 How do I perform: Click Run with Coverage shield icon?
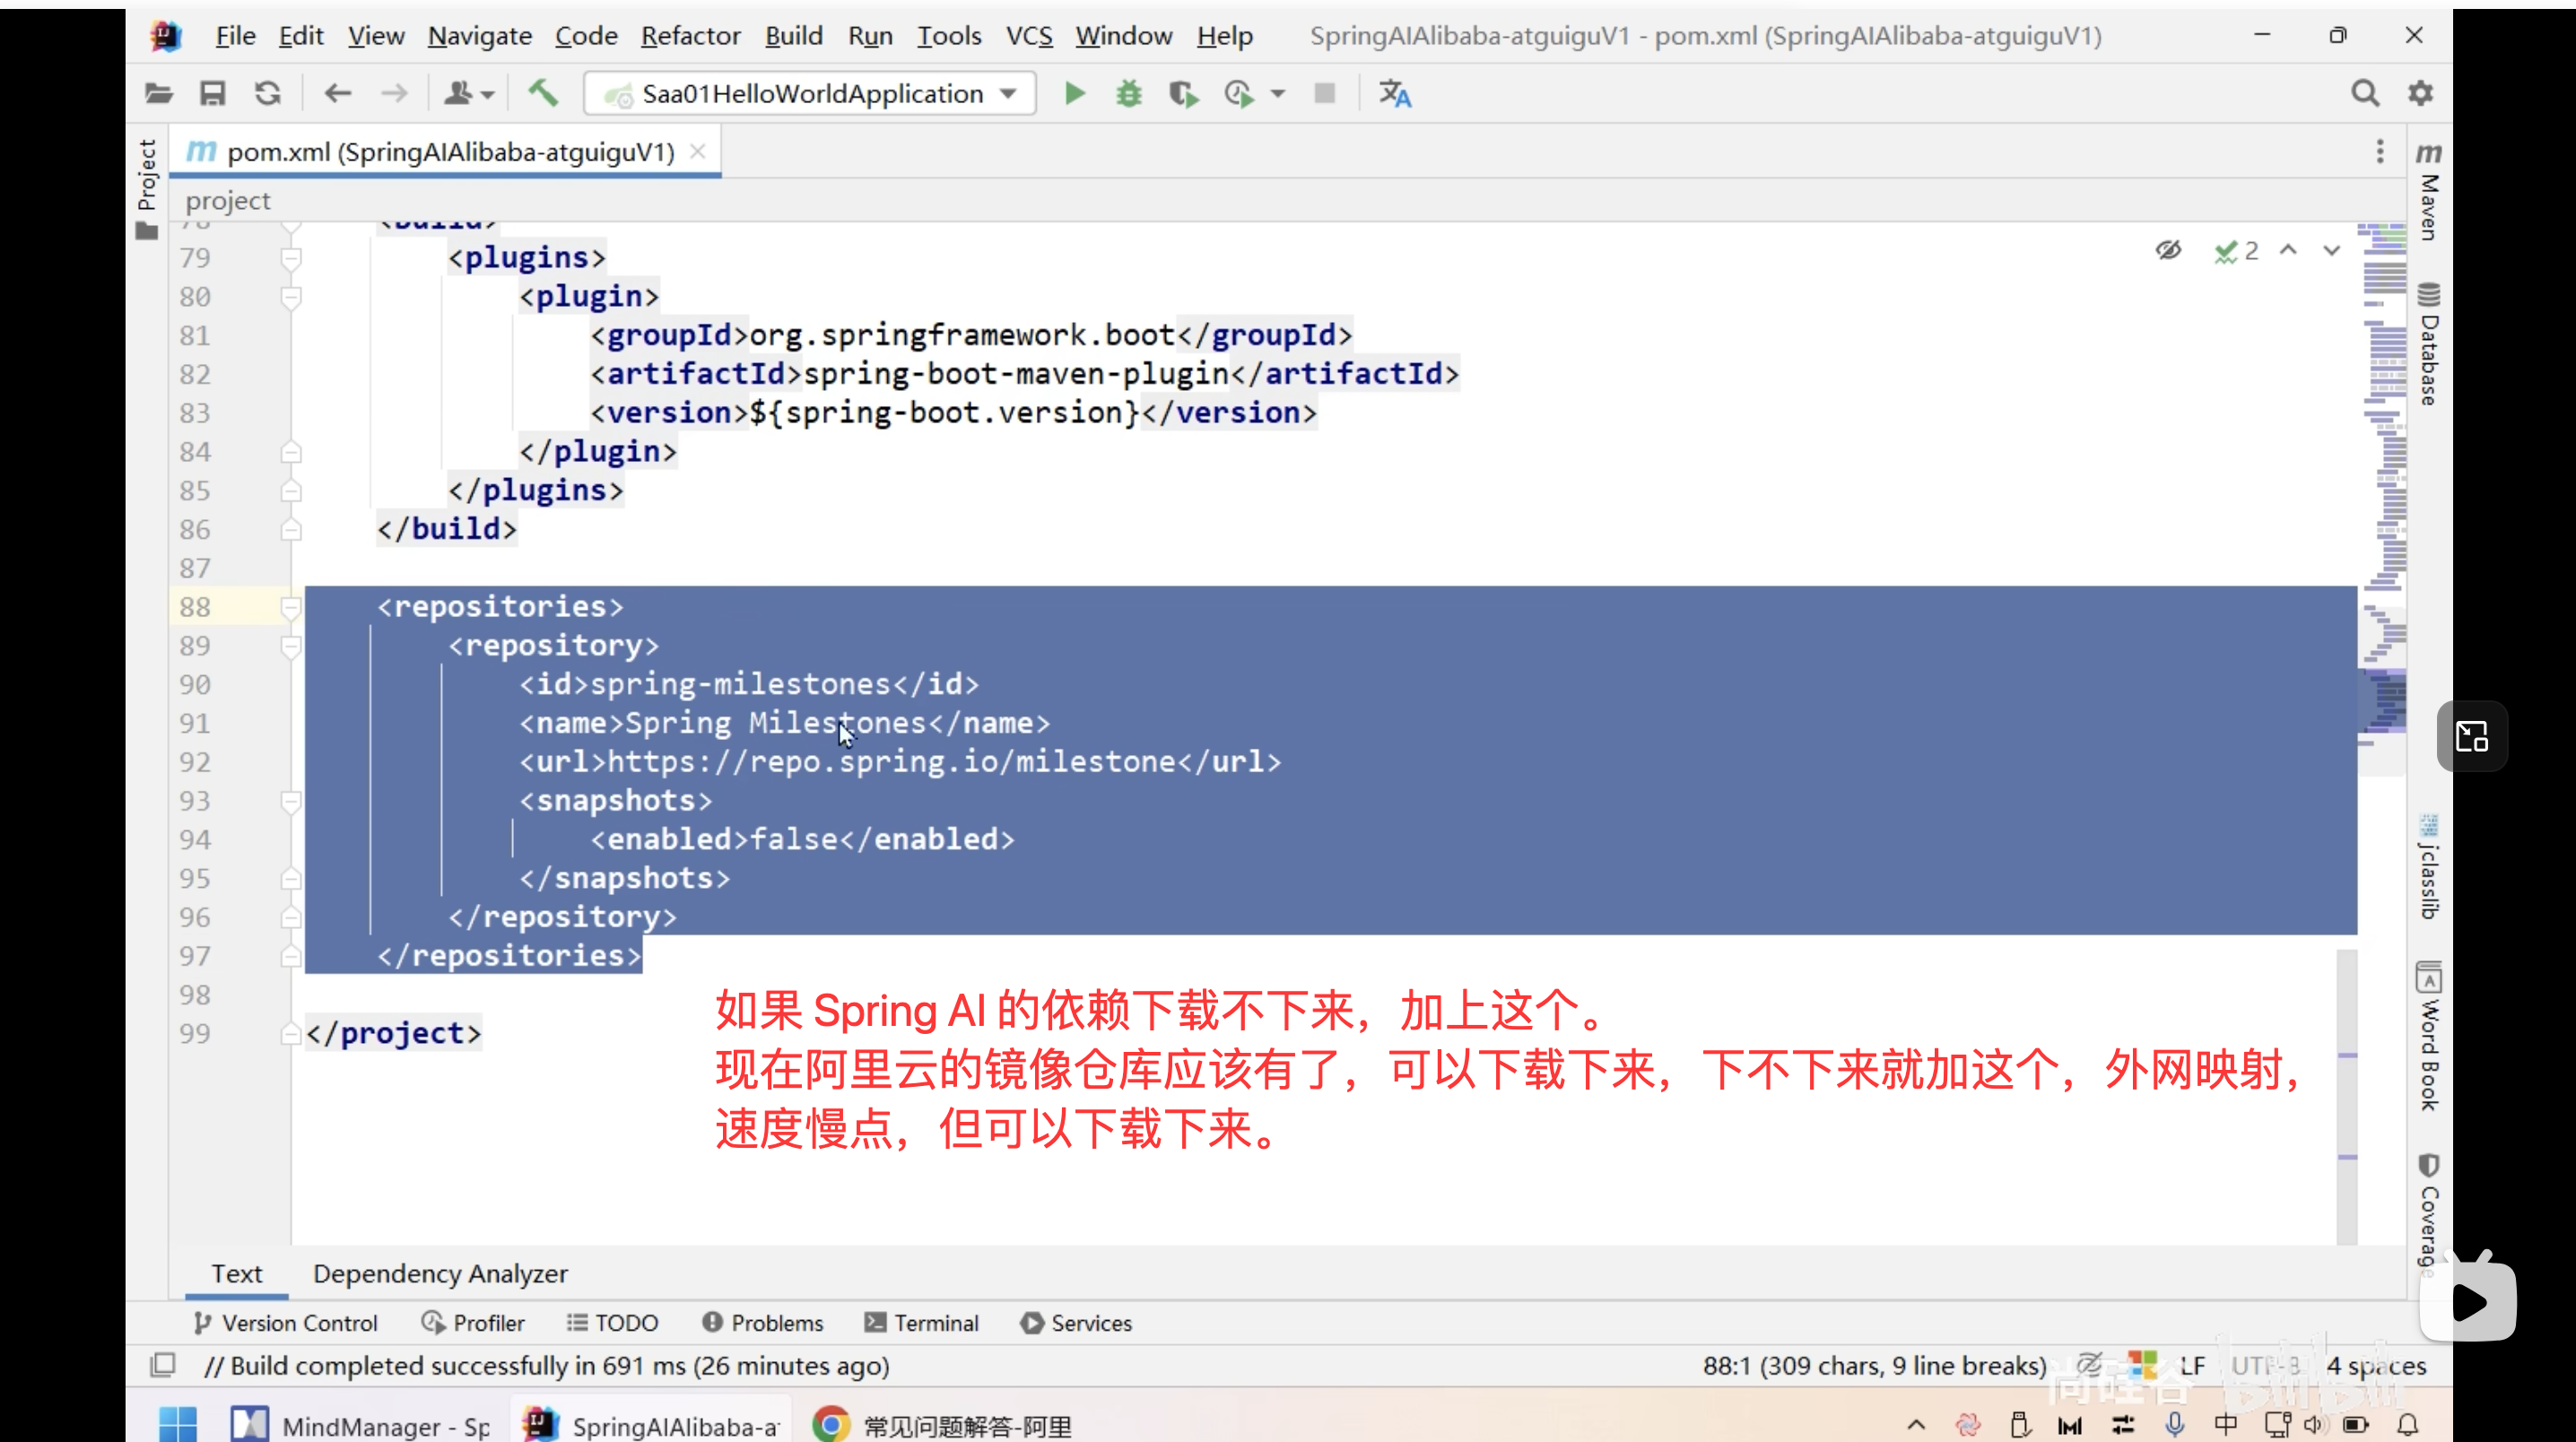pyautogui.click(x=1183, y=94)
